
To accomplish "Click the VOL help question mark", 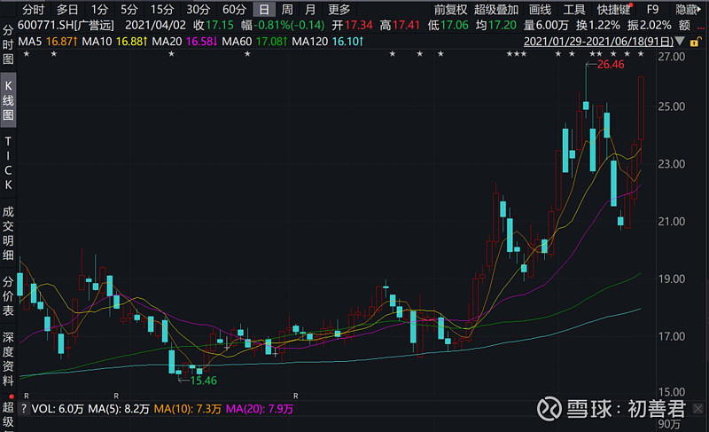I will [24, 409].
